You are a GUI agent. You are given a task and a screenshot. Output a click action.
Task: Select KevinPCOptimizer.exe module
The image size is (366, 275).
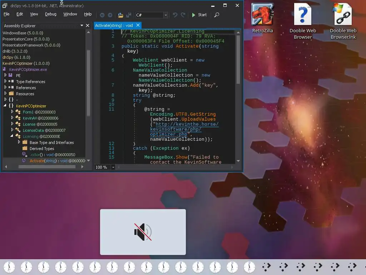tap(28, 69)
